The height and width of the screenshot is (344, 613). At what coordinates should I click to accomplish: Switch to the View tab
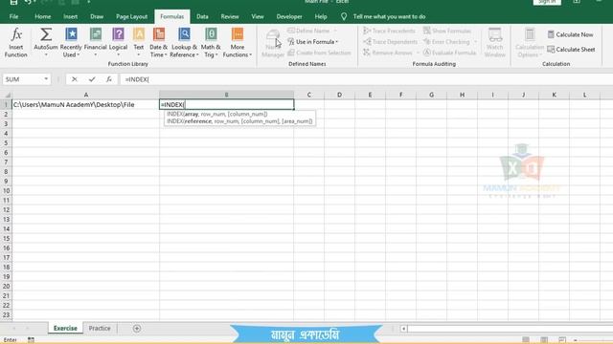coord(258,16)
